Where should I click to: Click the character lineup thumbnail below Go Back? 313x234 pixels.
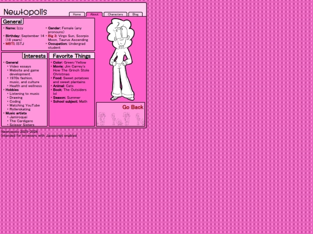tap(121, 118)
